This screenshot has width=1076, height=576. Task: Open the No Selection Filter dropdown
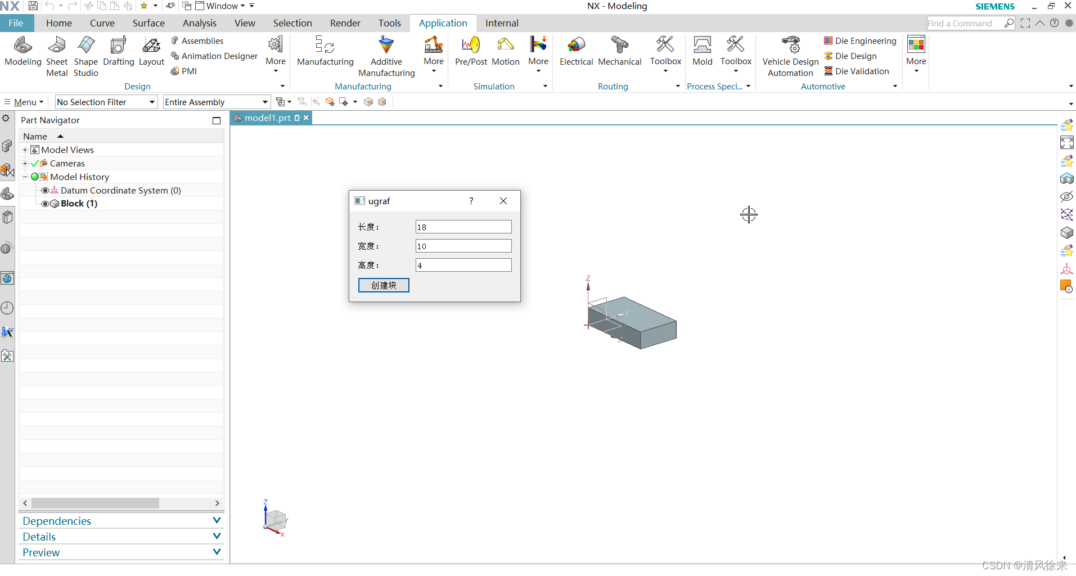(106, 102)
